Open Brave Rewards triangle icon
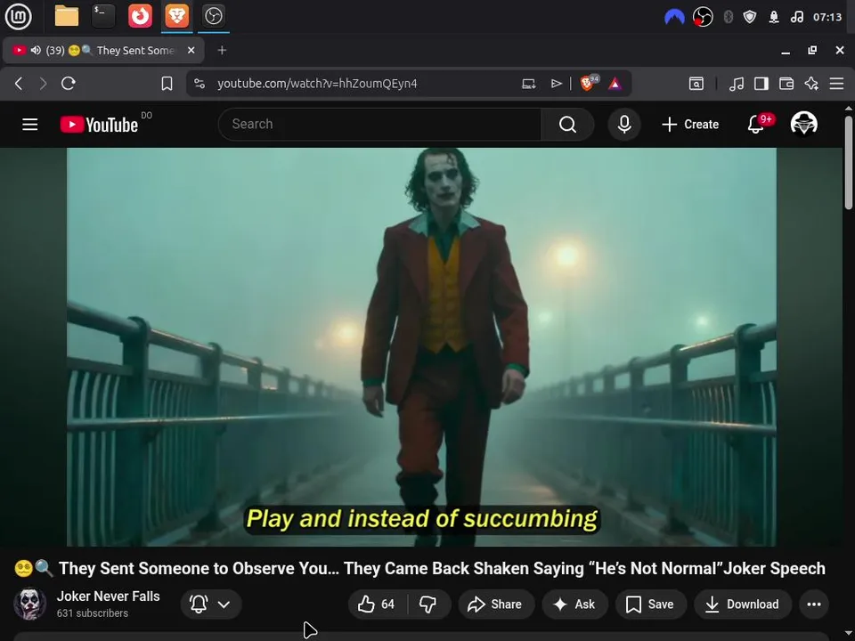This screenshot has height=641, width=855. pos(615,84)
